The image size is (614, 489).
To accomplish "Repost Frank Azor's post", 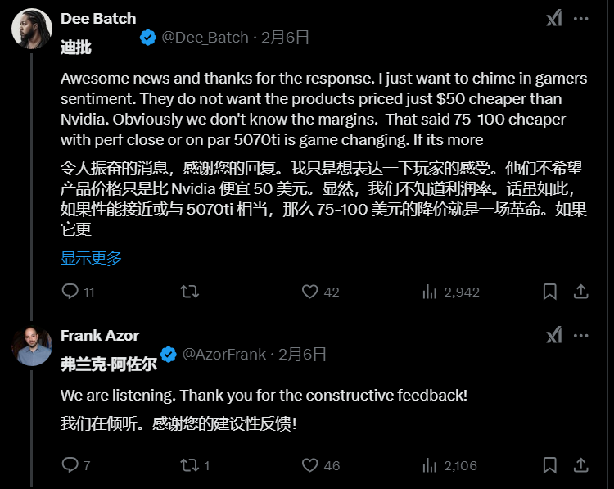I will click(x=189, y=465).
